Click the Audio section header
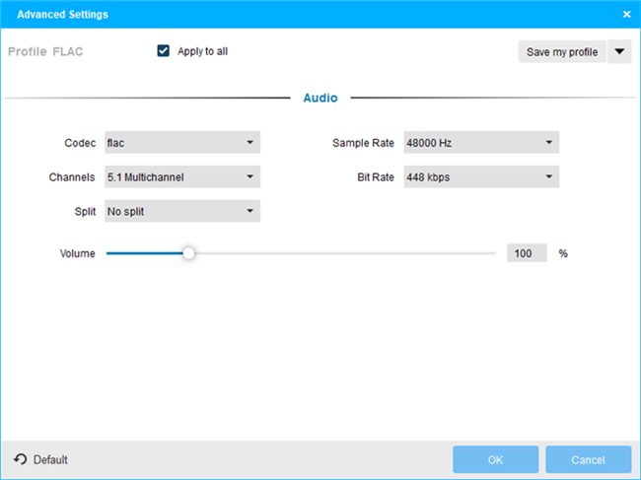Image resolution: width=641 pixels, height=480 pixels. pos(320,99)
